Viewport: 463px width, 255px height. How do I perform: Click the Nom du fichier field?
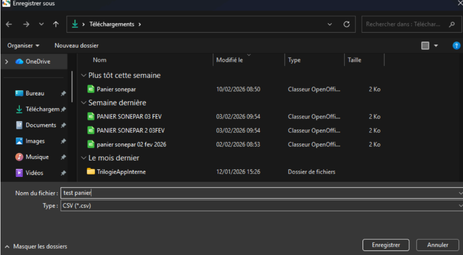tap(255, 193)
